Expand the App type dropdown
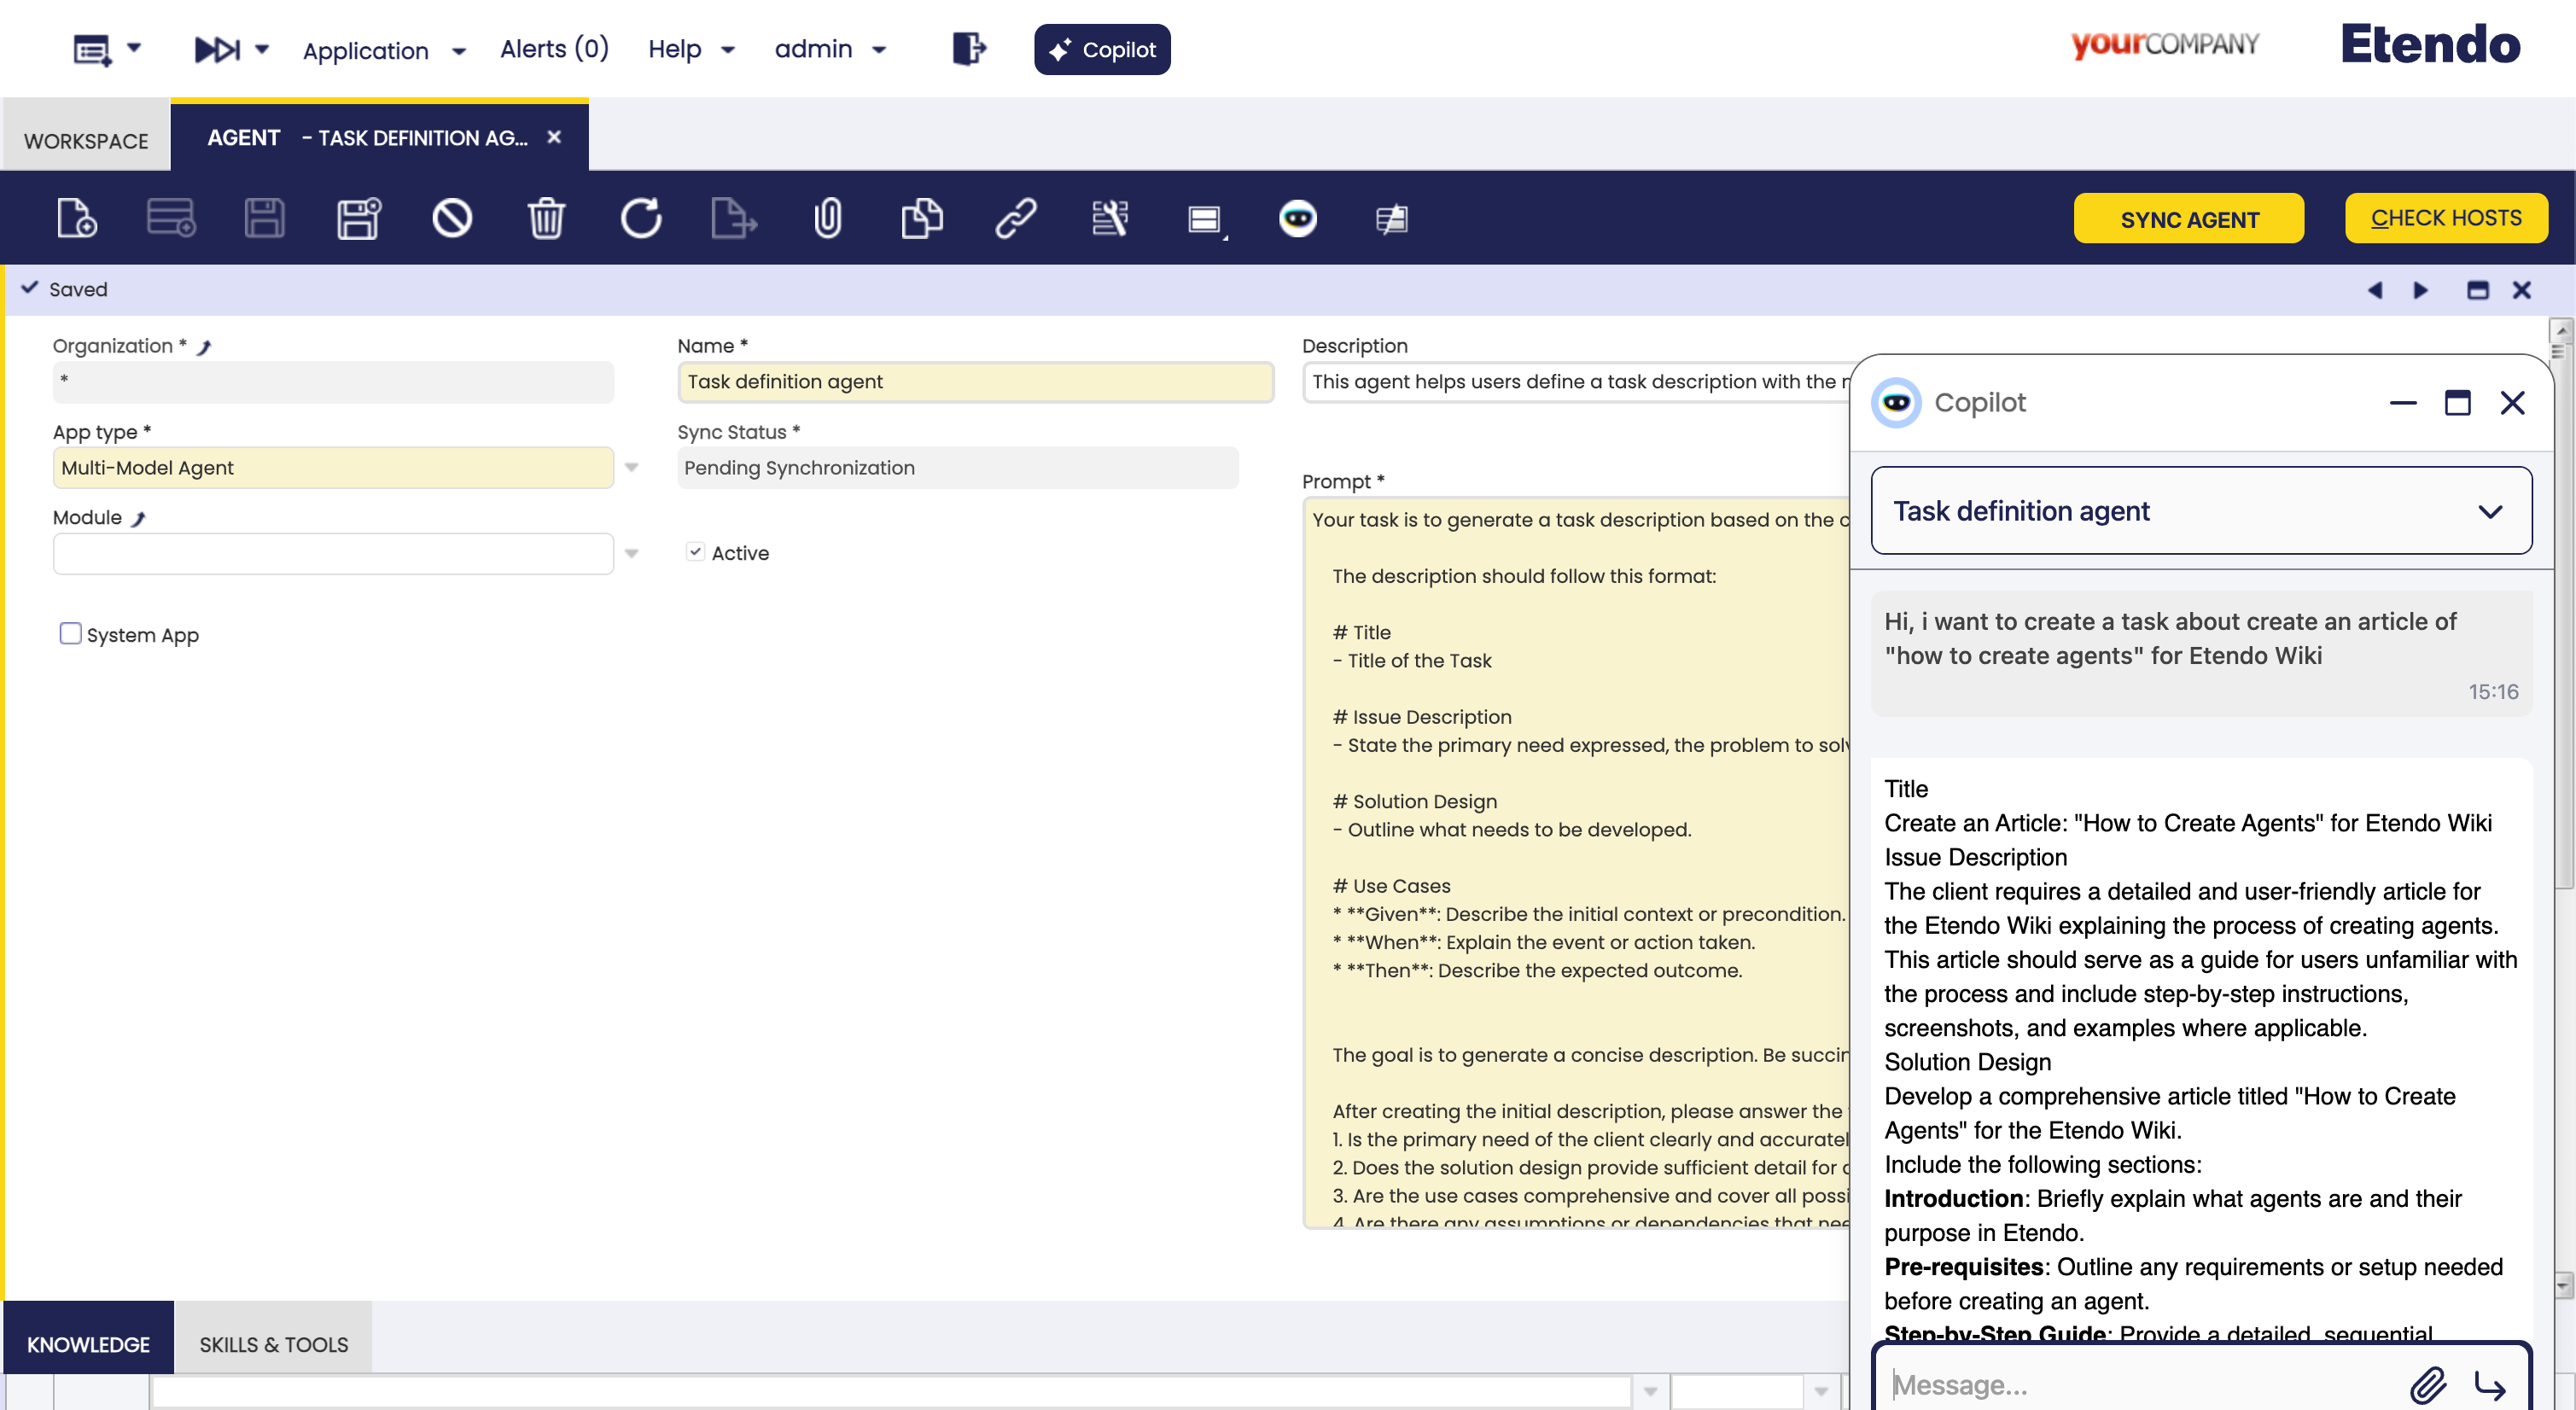Screen dimensions: 2576x1410 pos(631,467)
